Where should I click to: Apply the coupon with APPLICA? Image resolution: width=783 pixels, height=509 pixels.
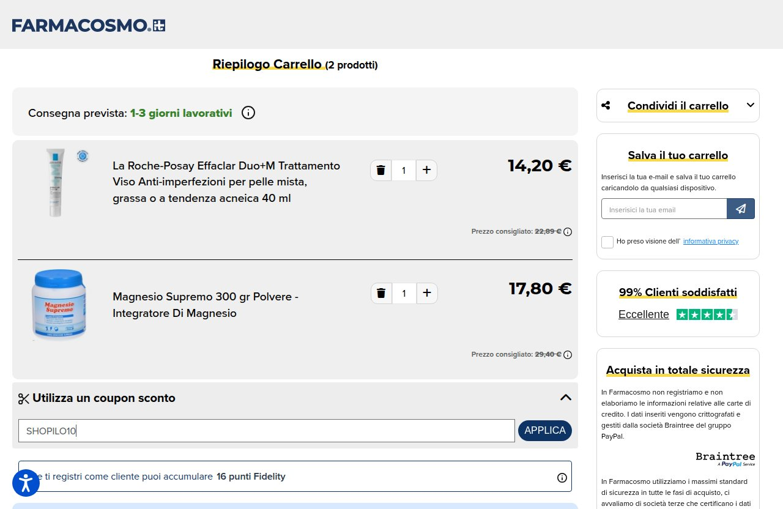tap(545, 431)
